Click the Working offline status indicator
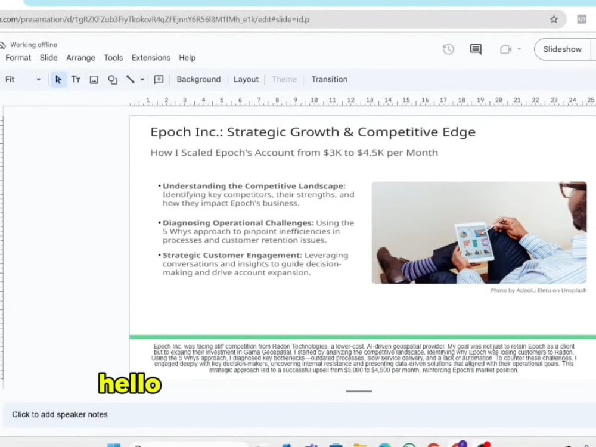The height and width of the screenshot is (447, 596). tap(29, 45)
